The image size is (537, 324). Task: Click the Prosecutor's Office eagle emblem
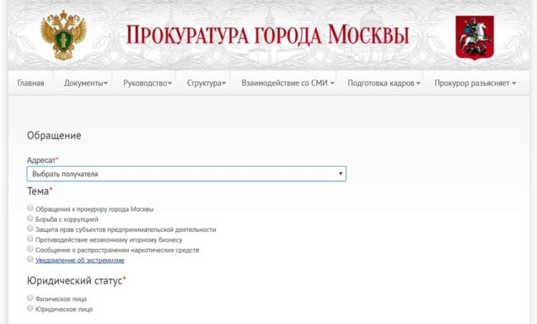coord(64,35)
